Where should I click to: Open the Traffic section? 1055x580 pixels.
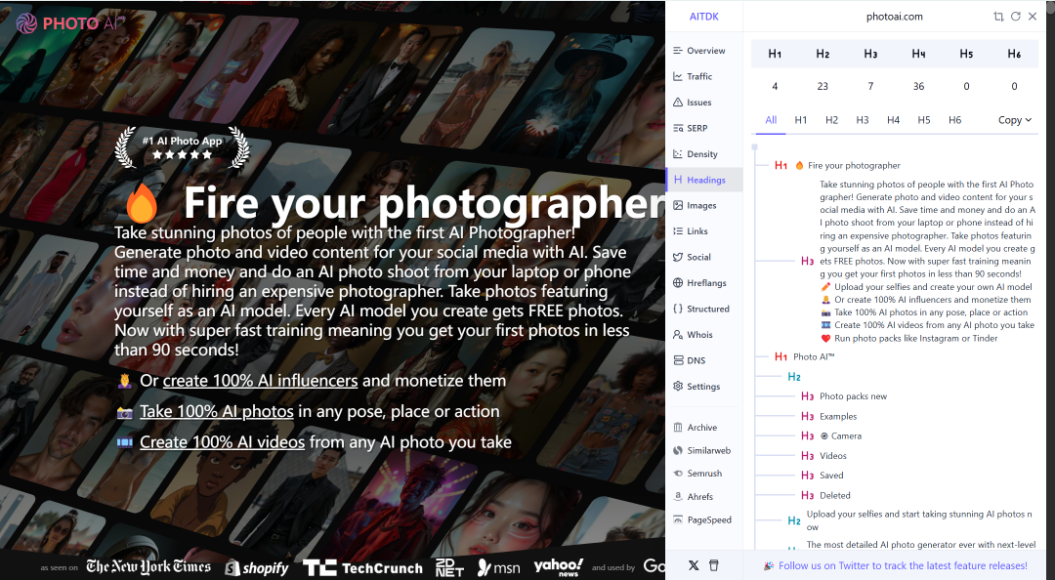coord(693,77)
